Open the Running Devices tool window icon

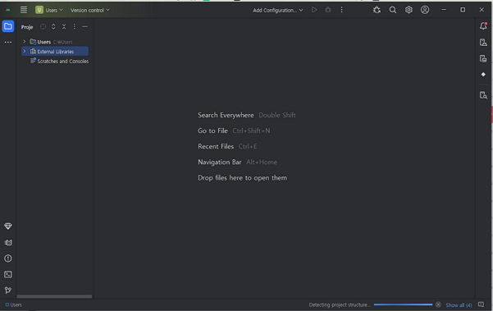[483, 58]
